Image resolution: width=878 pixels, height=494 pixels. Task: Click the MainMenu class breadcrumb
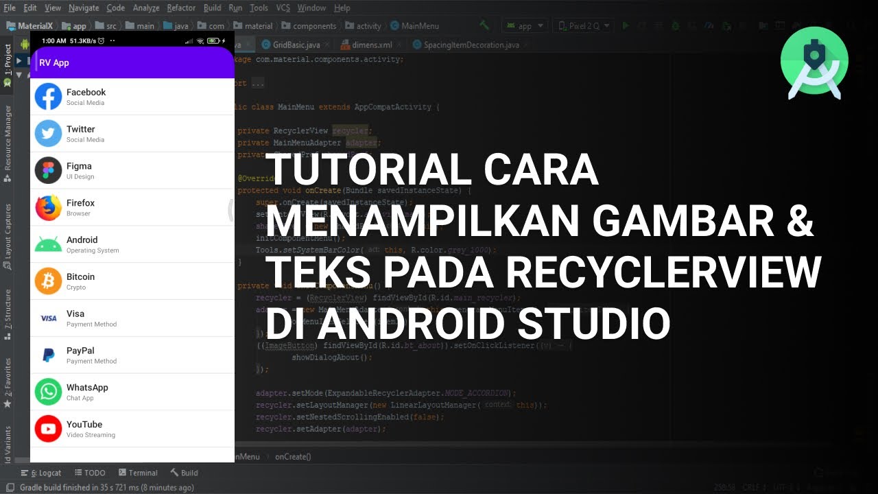(x=415, y=26)
